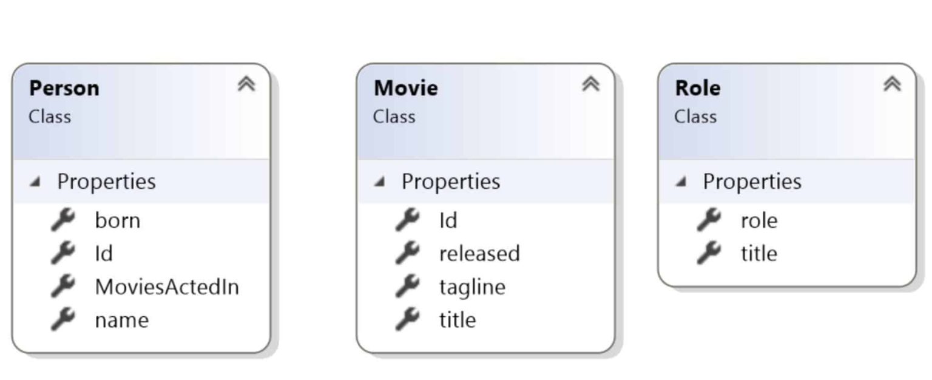Click the wrench icon beside Role's title
This screenshot has width=932, height=380.
709,253
